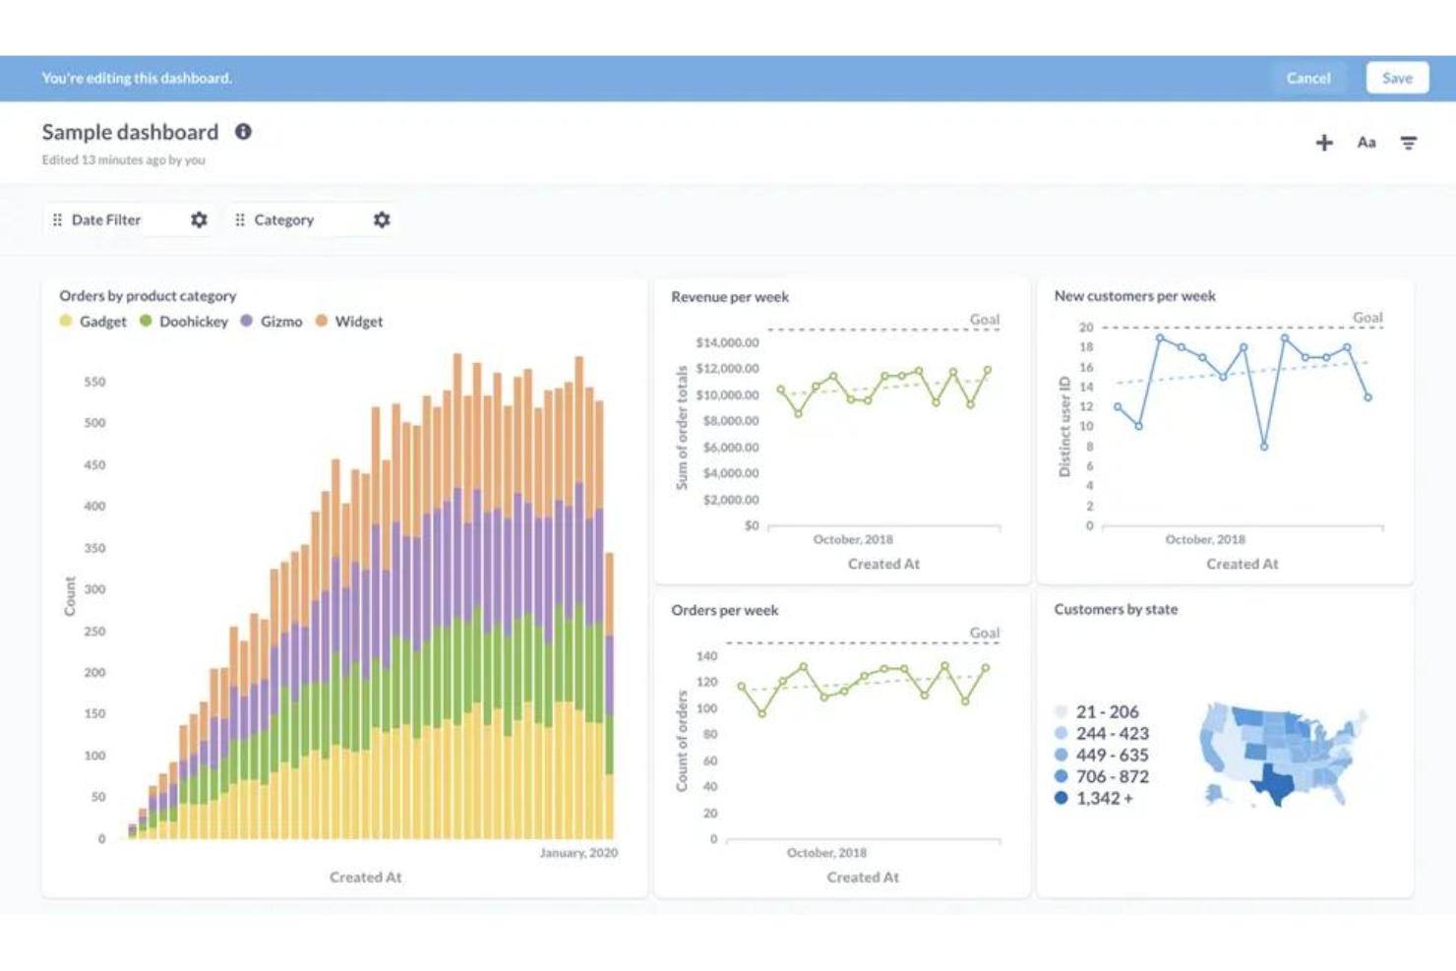Click the Sample dashboard title
Viewport: 1456px width, 971px height.
(x=130, y=132)
